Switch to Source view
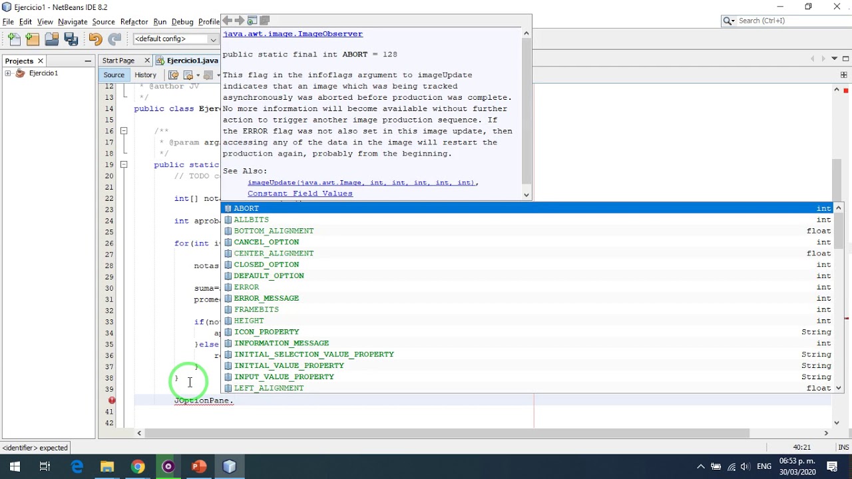The width and height of the screenshot is (852, 479). (114, 75)
